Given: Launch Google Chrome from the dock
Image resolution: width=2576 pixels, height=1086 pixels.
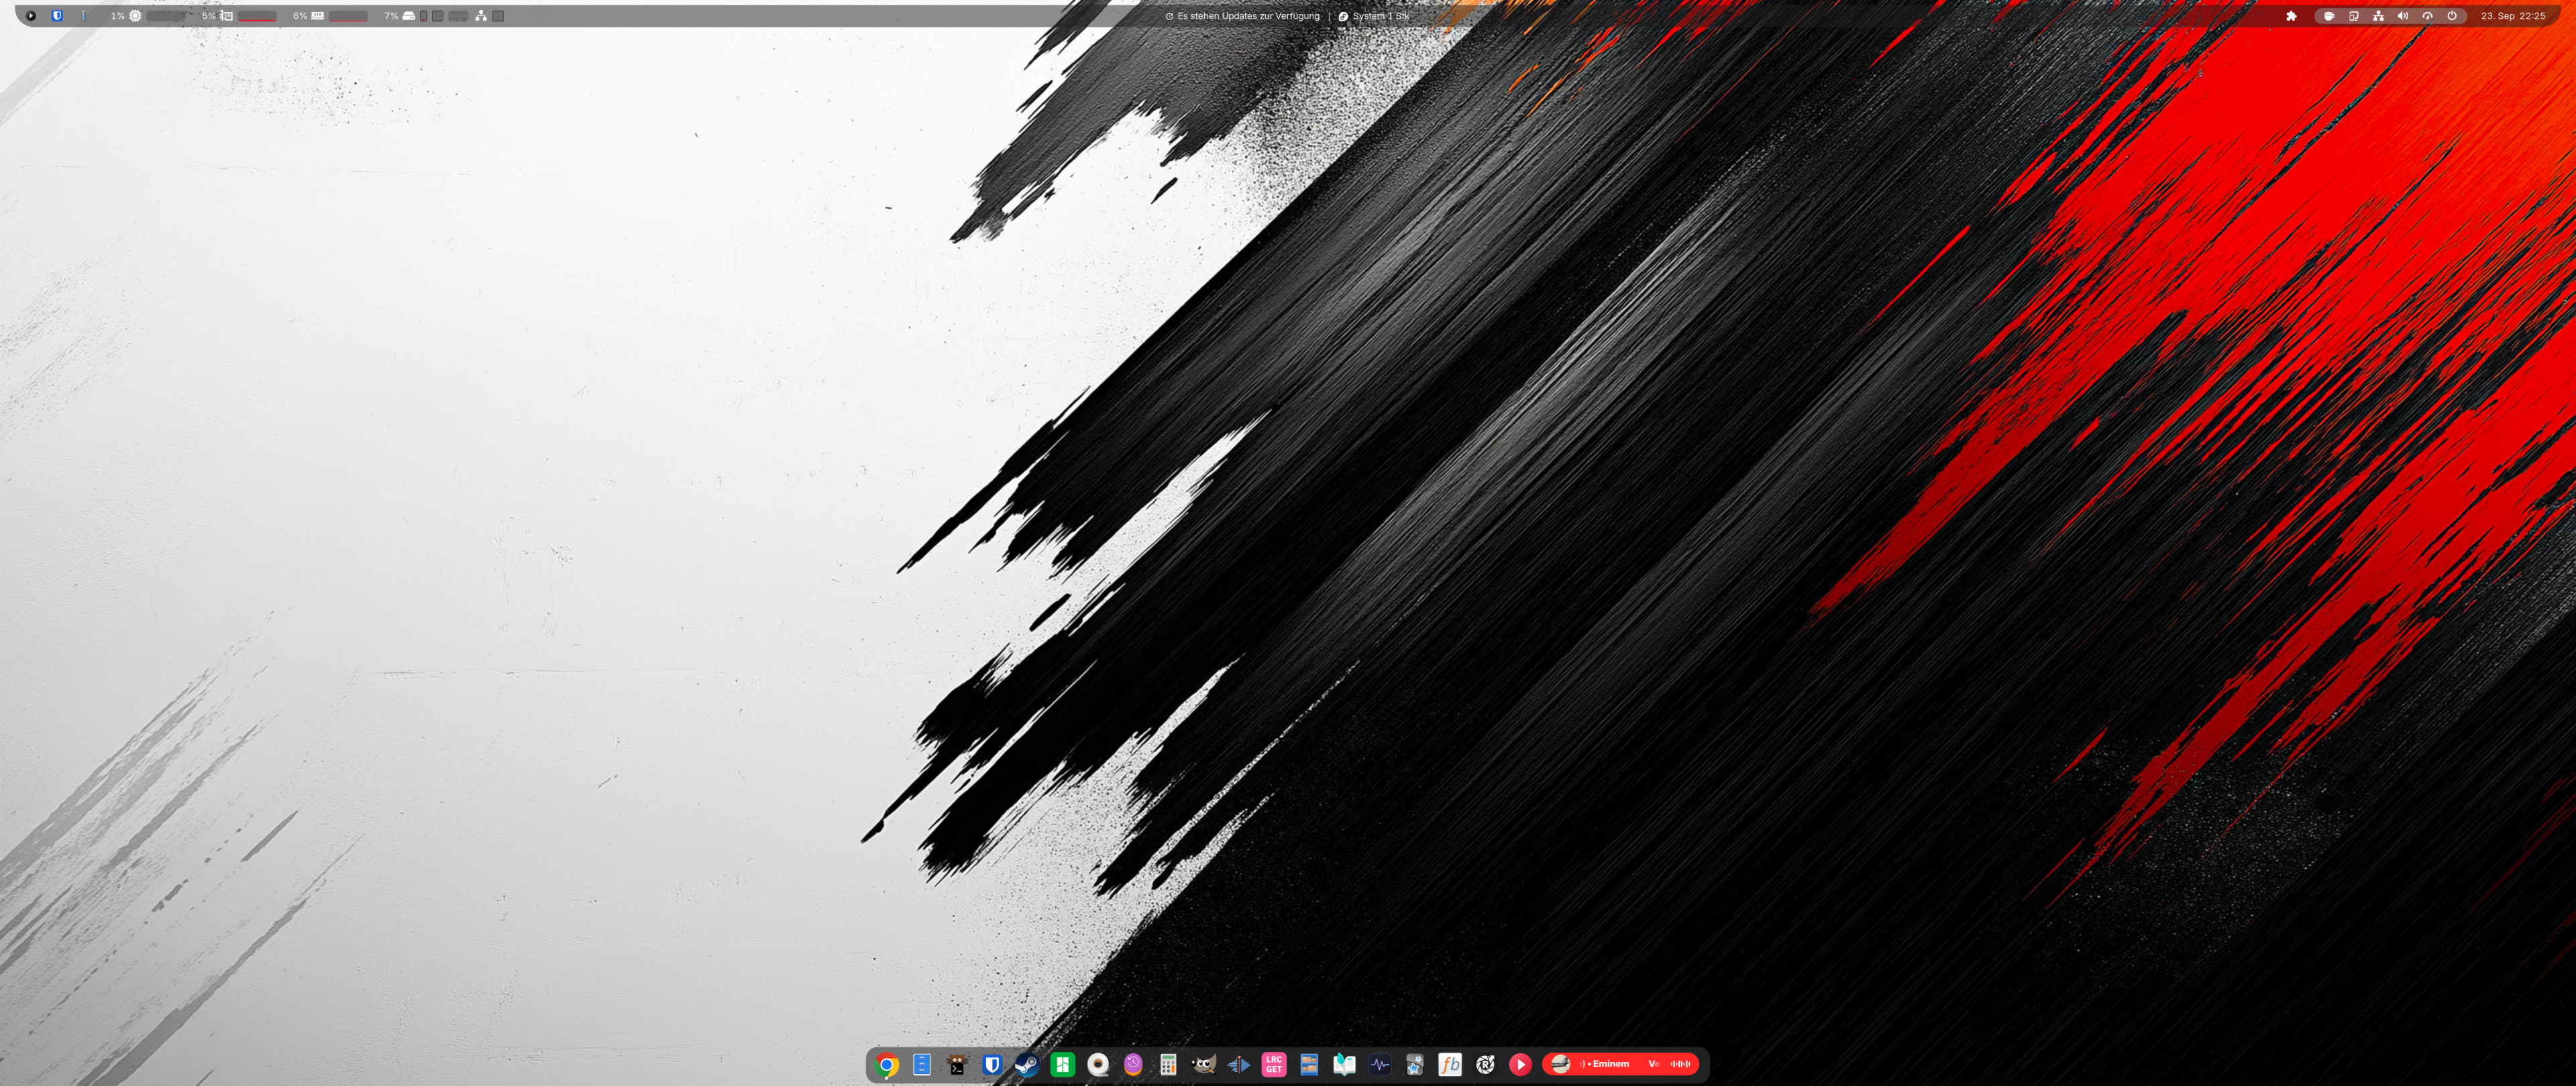Looking at the screenshot, I should (x=887, y=1065).
